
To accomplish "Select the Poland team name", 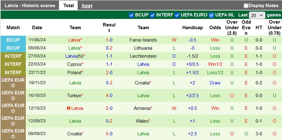I will click(x=74, y=72).
